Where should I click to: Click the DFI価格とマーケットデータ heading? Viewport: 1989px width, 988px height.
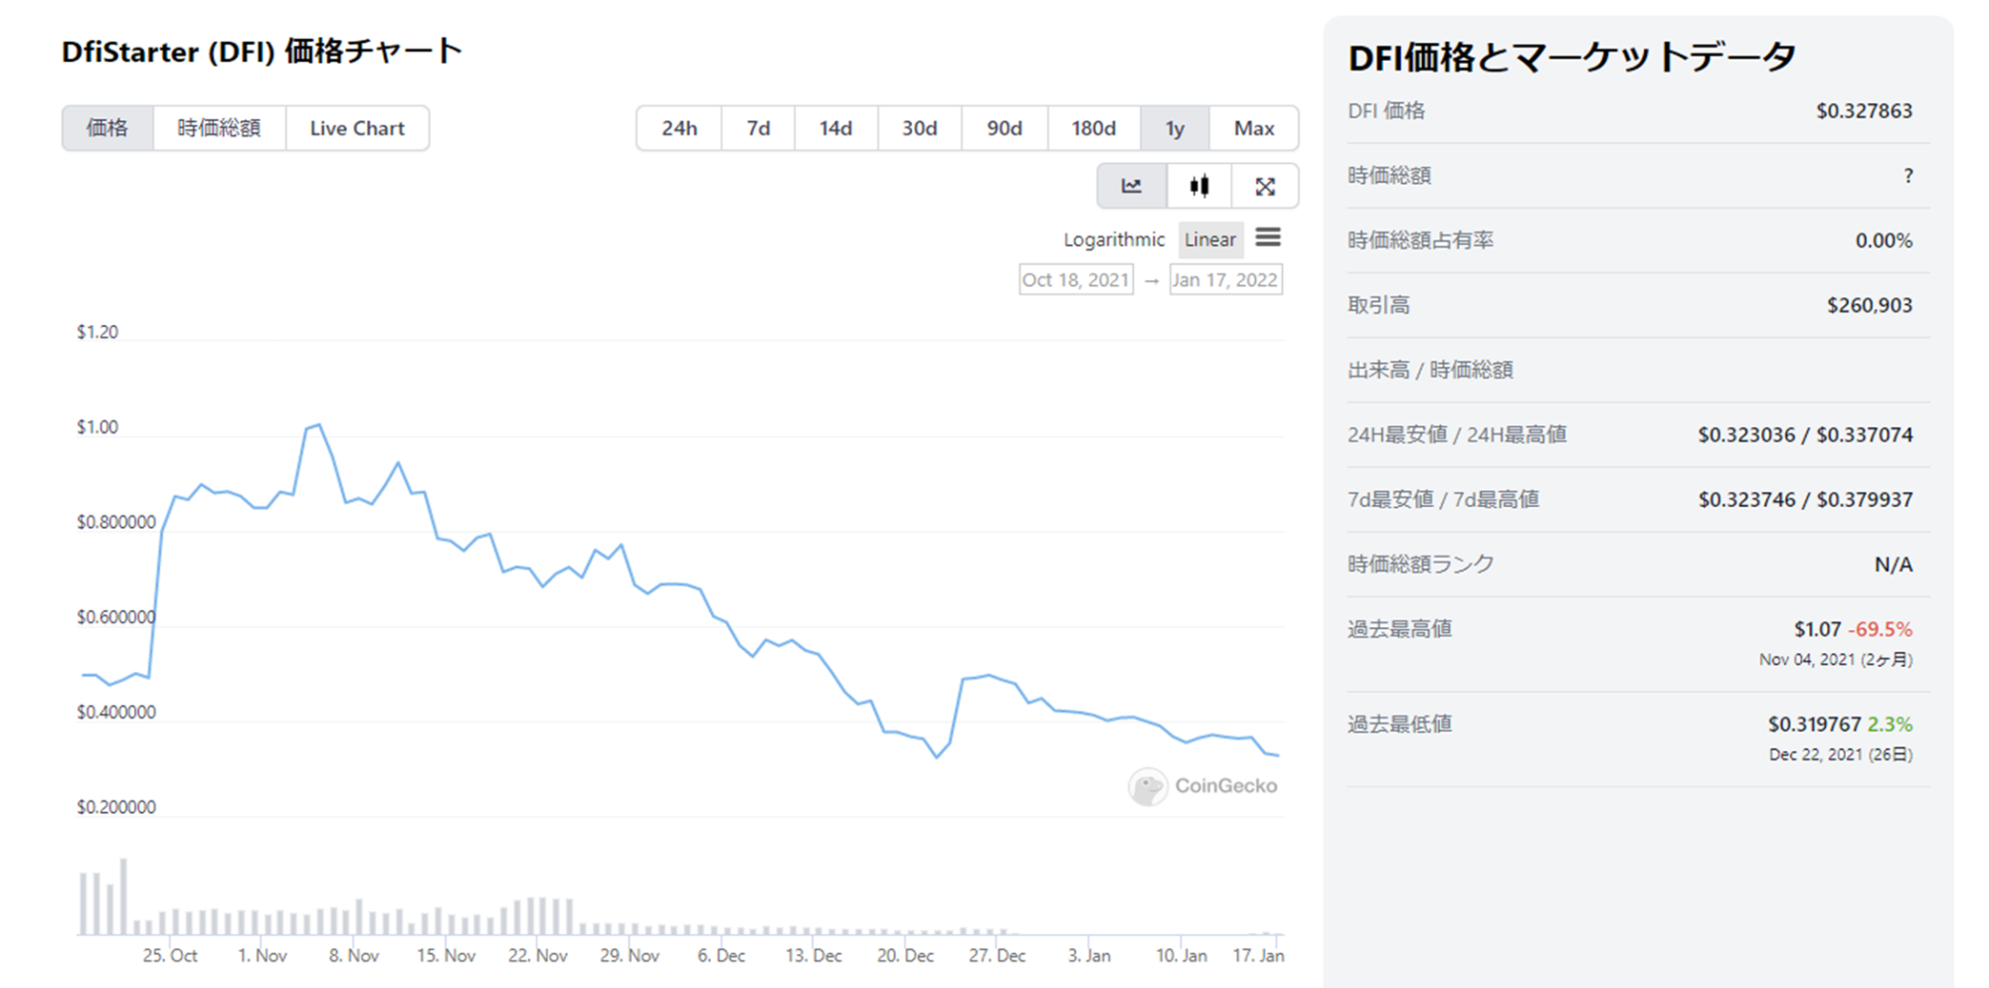[x=1572, y=57]
